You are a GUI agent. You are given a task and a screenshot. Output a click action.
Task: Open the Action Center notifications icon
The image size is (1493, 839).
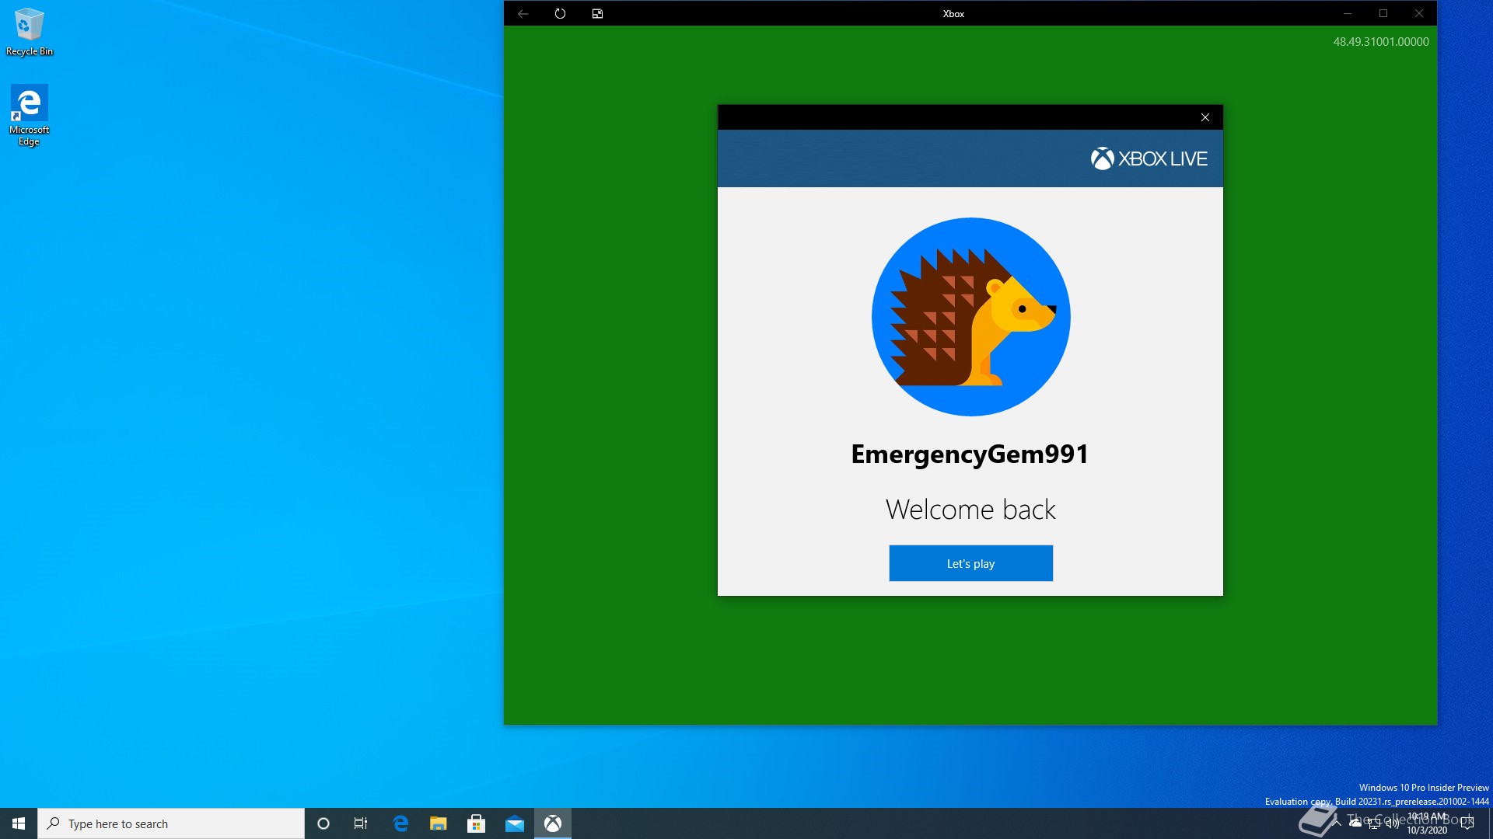click(x=1467, y=823)
